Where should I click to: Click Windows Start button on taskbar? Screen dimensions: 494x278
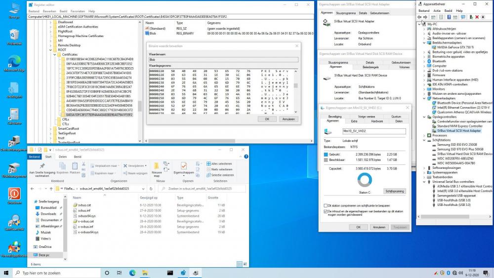coord(6,273)
